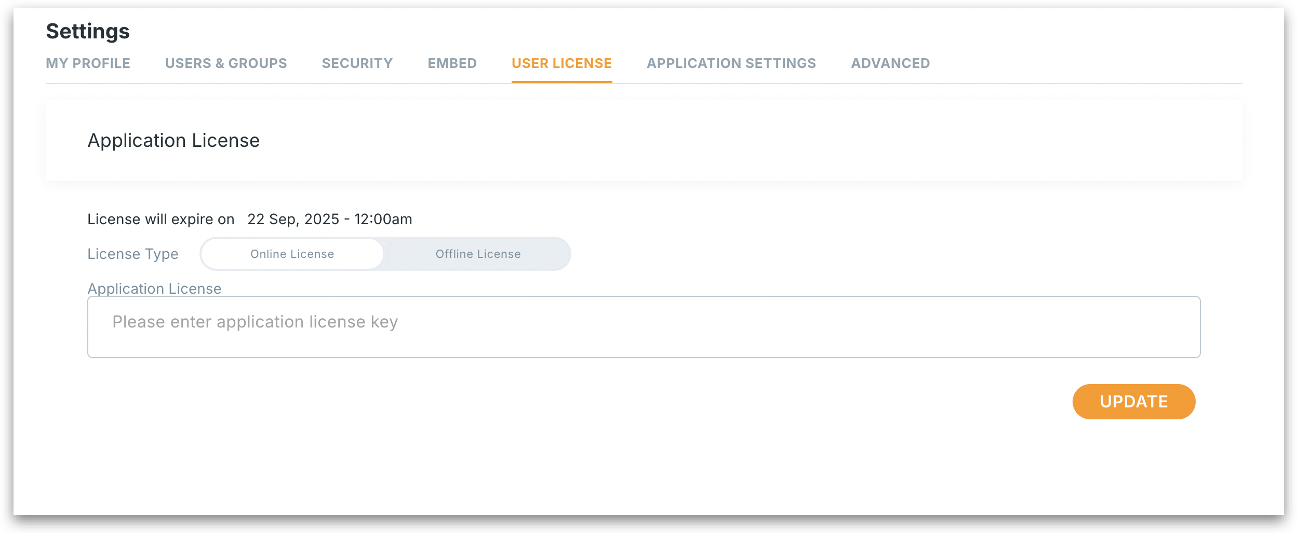Select the Embed tab
This screenshot has width=1297, height=533.
[x=452, y=63]
